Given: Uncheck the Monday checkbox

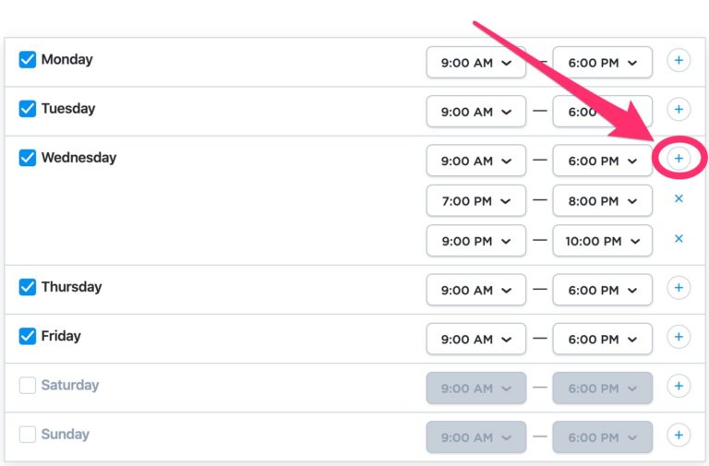Looking at the screenshot, I should pyautogui.click(x=28, y=60).
